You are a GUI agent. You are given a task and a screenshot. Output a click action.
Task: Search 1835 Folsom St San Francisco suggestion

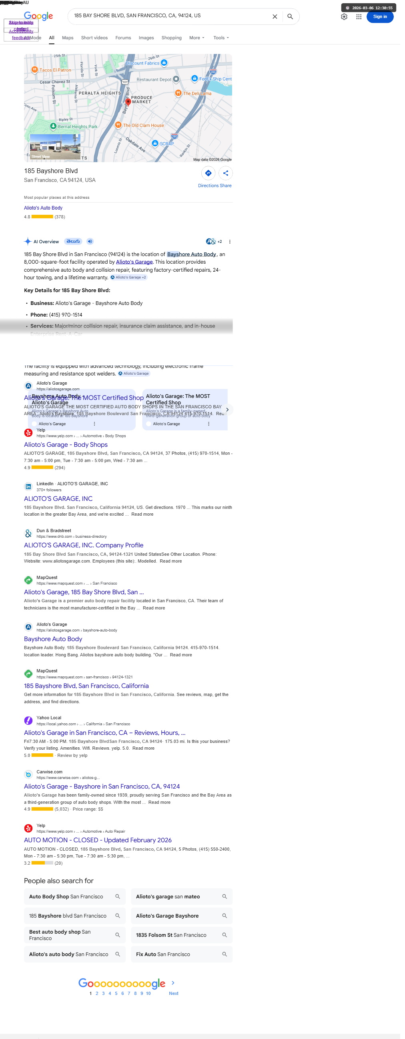182,934
